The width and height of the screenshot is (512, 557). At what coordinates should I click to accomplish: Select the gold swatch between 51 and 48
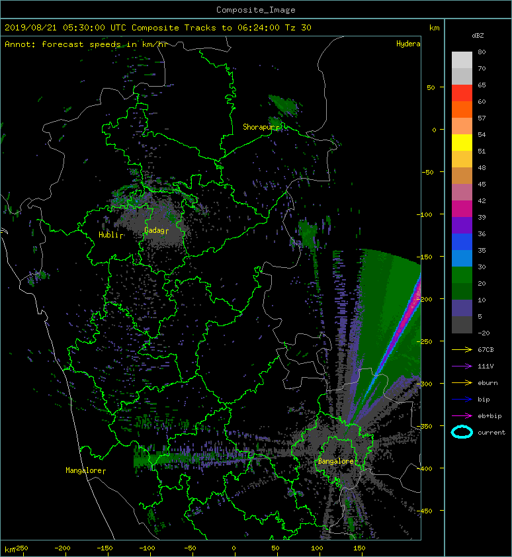click(x=462, y=159)
